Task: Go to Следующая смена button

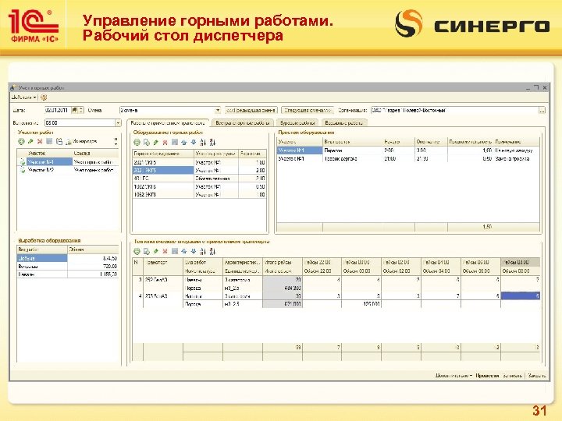Action: pos(308,110)
